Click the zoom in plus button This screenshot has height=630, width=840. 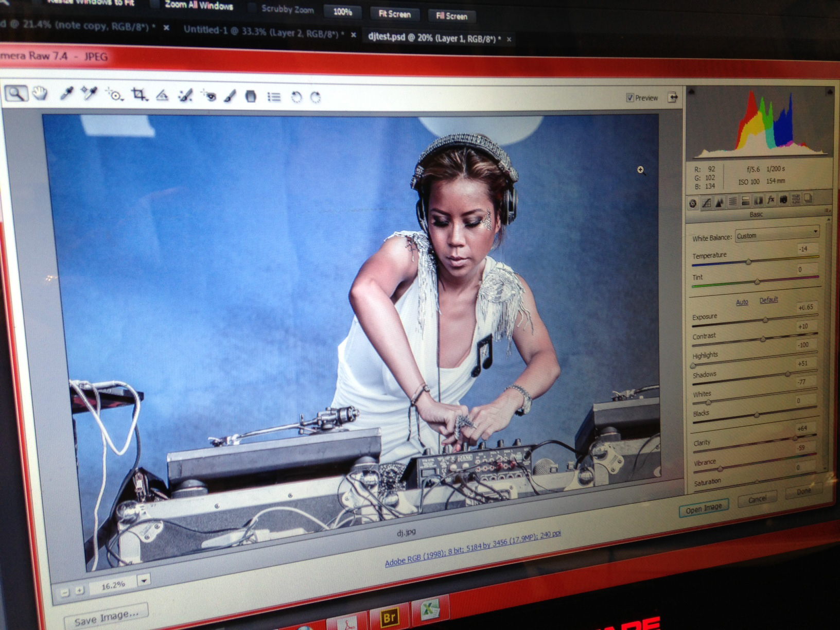[x=79, y=590]
